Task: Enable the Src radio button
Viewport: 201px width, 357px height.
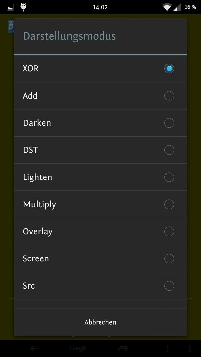Action: click(x=169, y=286)
